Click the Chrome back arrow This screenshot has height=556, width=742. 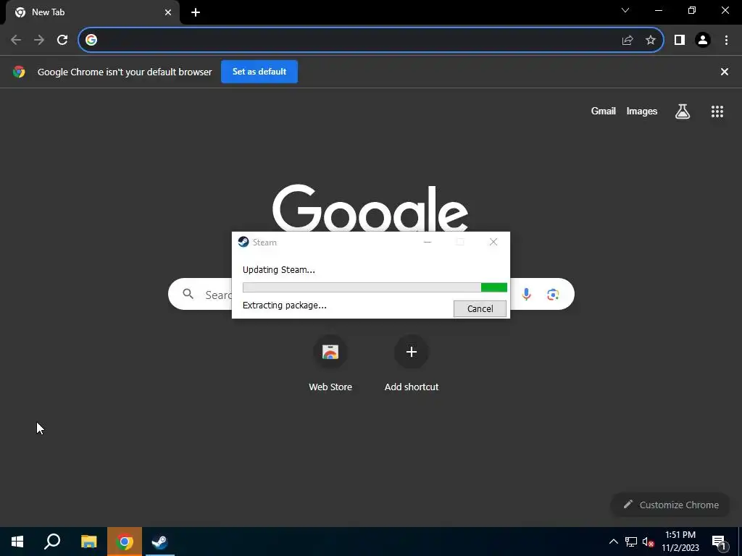click(x=16, y=40)
